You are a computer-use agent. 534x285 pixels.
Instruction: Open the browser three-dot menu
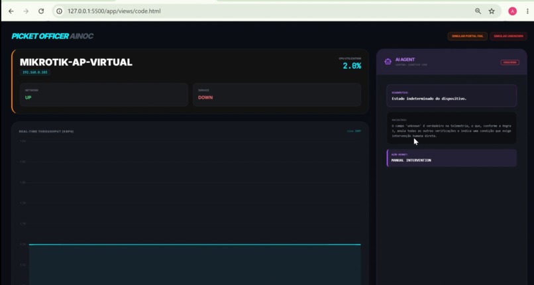point(527,11)
